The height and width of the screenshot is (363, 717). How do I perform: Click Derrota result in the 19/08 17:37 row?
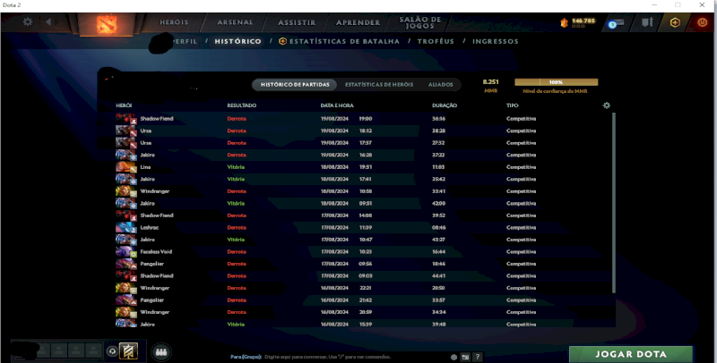pos(237,143)
